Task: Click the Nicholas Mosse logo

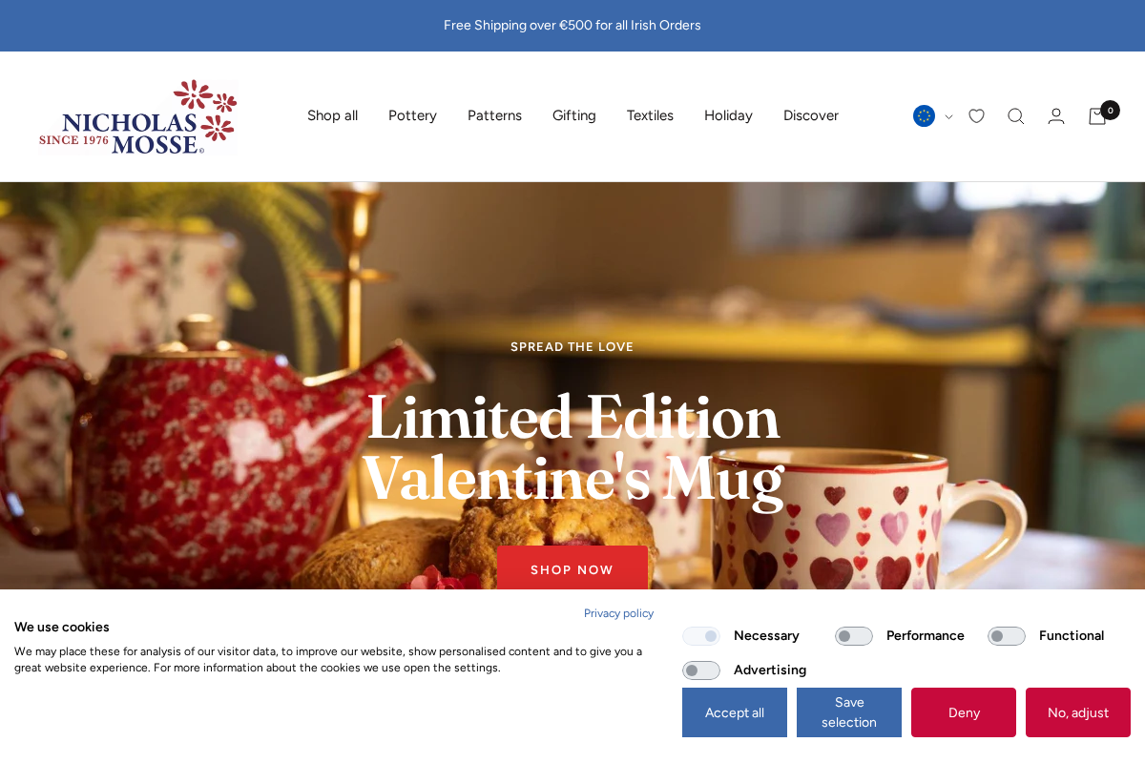Action: click(x=137, y=116)
